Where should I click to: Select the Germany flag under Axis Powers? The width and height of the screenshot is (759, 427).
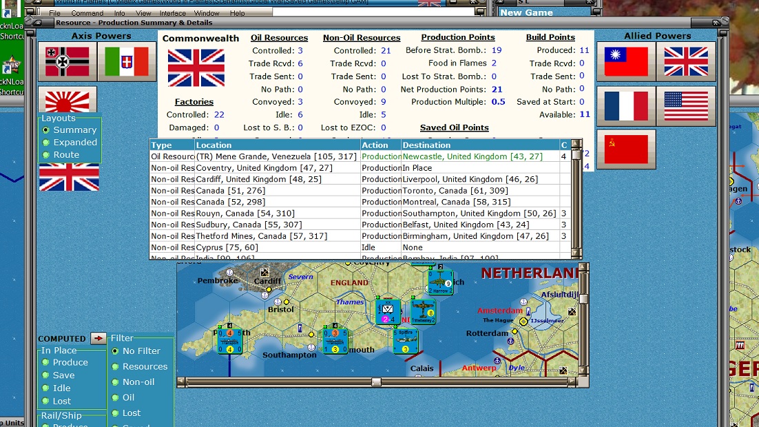[x=67, y=62]
